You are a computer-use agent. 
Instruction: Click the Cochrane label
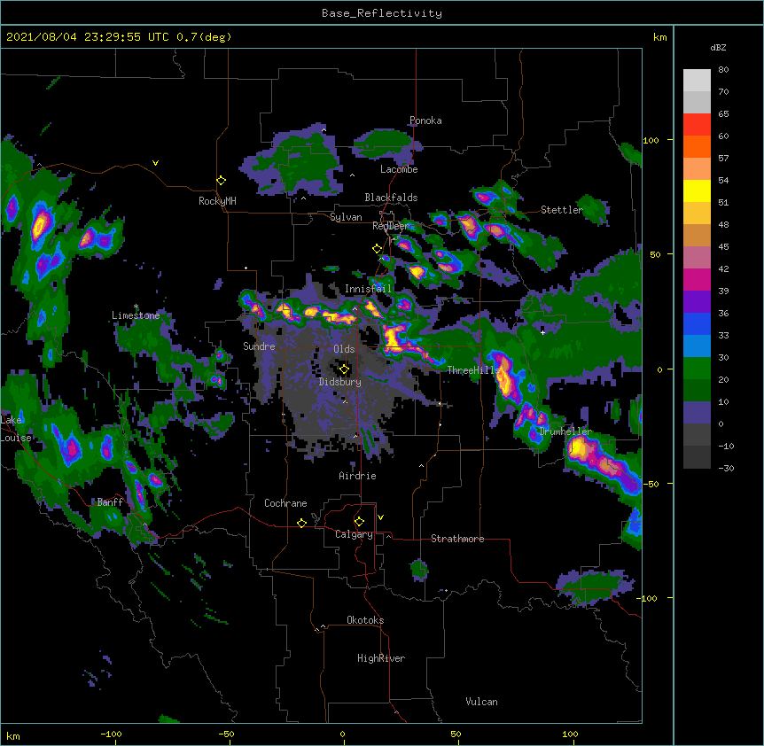point(285,503)
